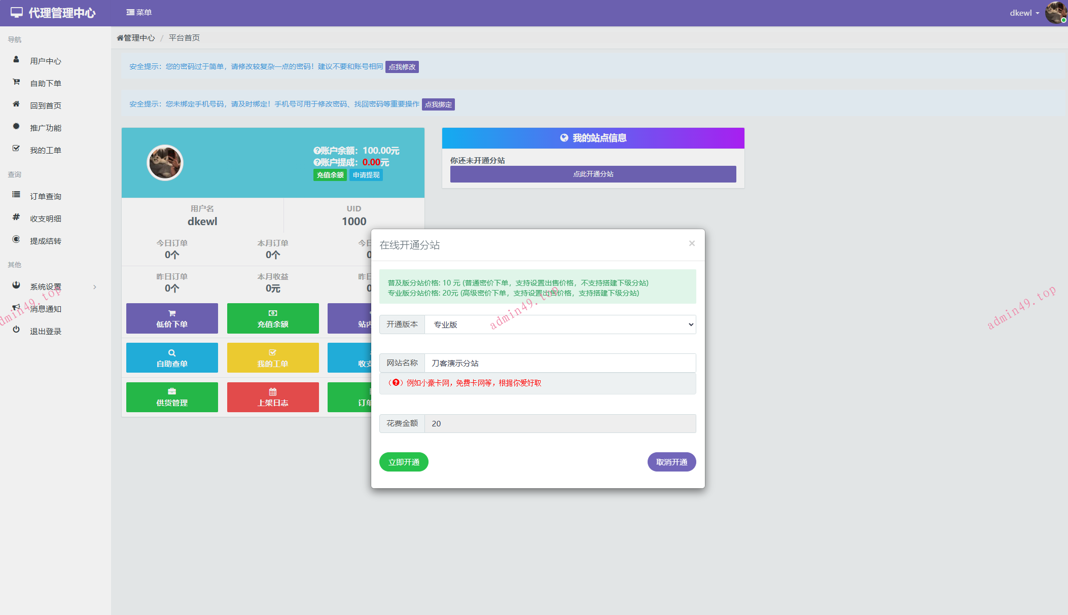This screenshot has height=615, width=1068.
Task: Open the 开通版本 dropdown
Action: [560, 324]
